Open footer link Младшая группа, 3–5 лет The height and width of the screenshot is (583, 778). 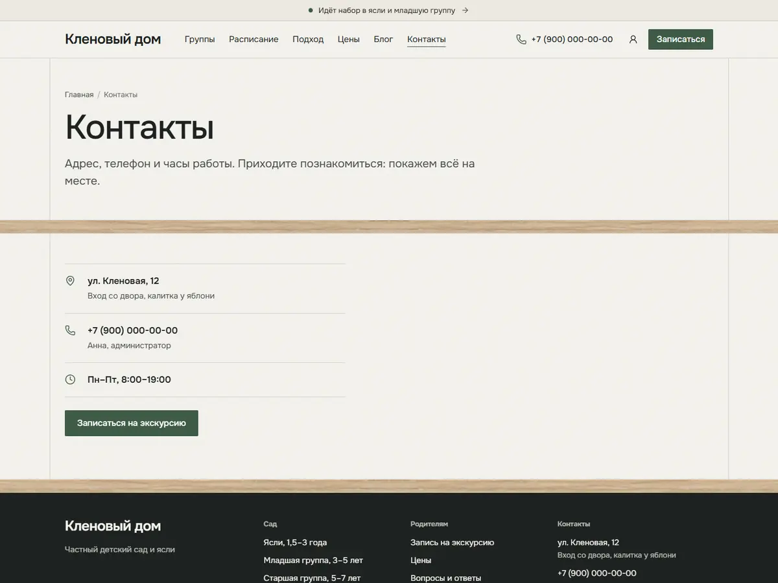[x=313, y=560]
